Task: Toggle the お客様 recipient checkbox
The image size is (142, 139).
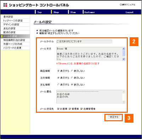Action: [58, 109]
